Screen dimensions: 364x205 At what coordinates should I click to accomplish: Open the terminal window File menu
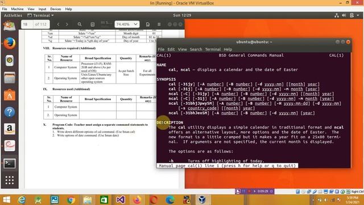tap(161, 50)
